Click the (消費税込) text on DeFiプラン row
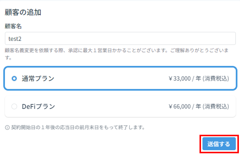Image resolution: width=240 pixels, height=154 pixels. (216, 106)
